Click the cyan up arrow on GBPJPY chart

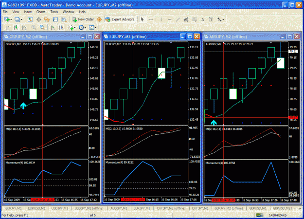23,106
